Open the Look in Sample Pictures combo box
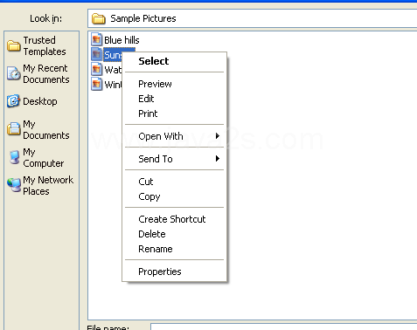The image size is (417, 330). (x=253, y=18)
